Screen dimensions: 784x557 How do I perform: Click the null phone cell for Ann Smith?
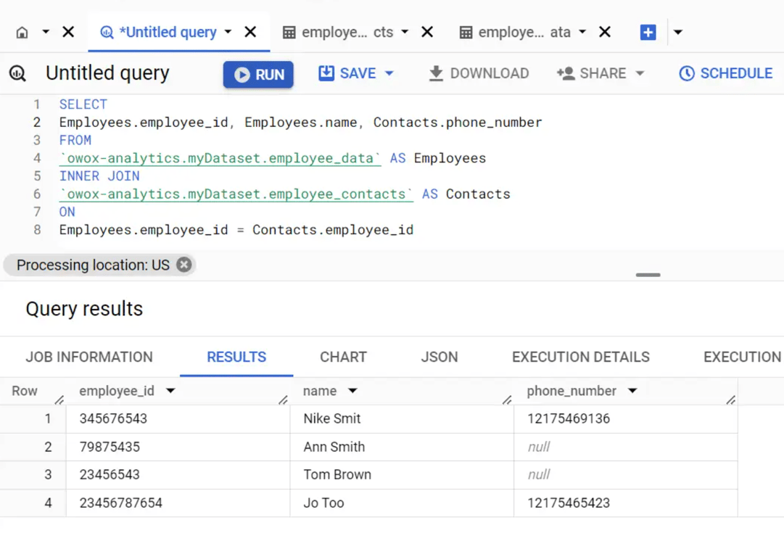(x=626, y=447)
